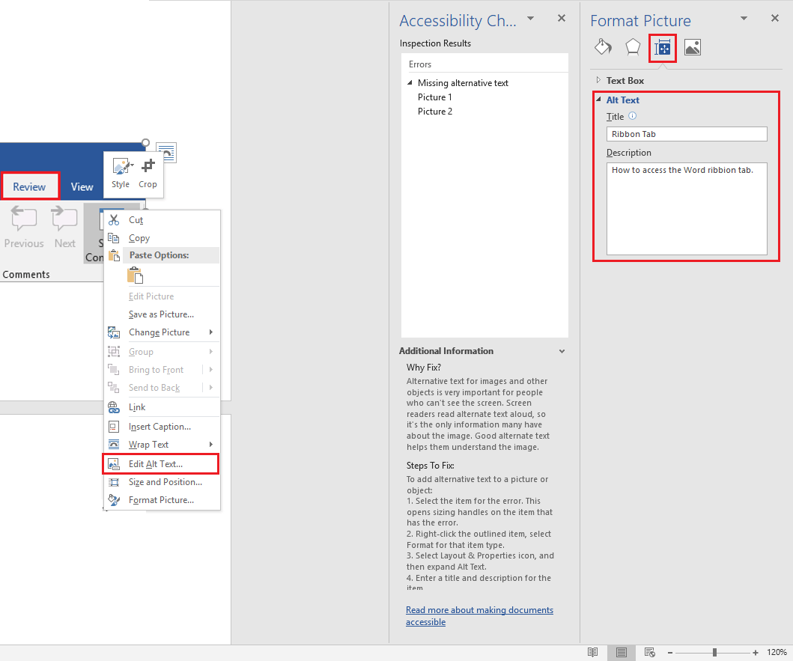Switch to Web Layout view
This screenshot has width=793, height=661.
649,652
